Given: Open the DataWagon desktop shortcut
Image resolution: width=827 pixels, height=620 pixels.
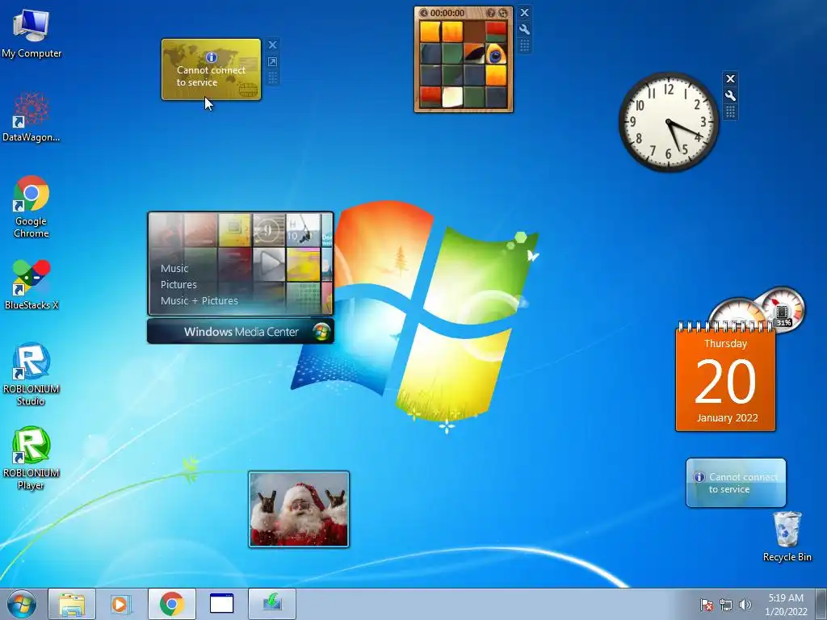Looking at the screenshot, I should (31, 116).
